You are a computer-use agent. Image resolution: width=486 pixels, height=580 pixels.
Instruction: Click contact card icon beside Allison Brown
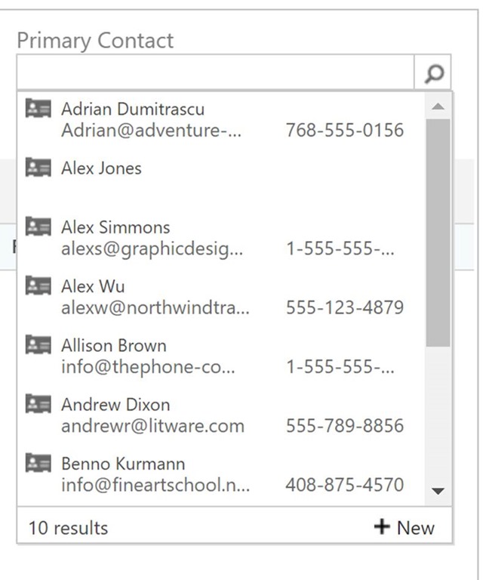pos(38,344)
